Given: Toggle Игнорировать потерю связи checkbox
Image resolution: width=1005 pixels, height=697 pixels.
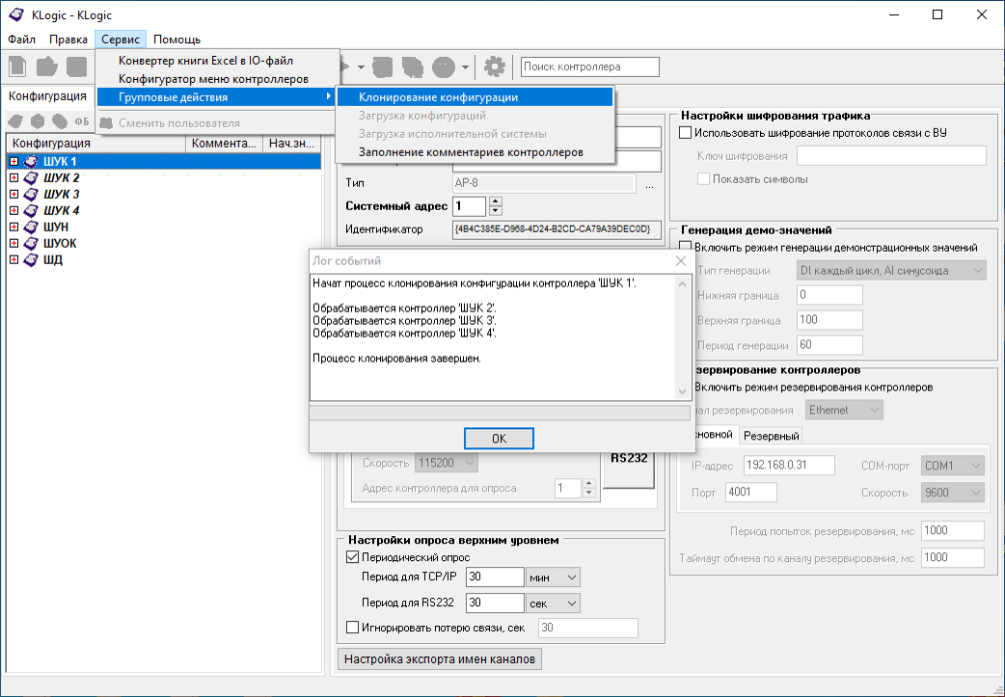Looking at the screenshot, I should 352,628.
